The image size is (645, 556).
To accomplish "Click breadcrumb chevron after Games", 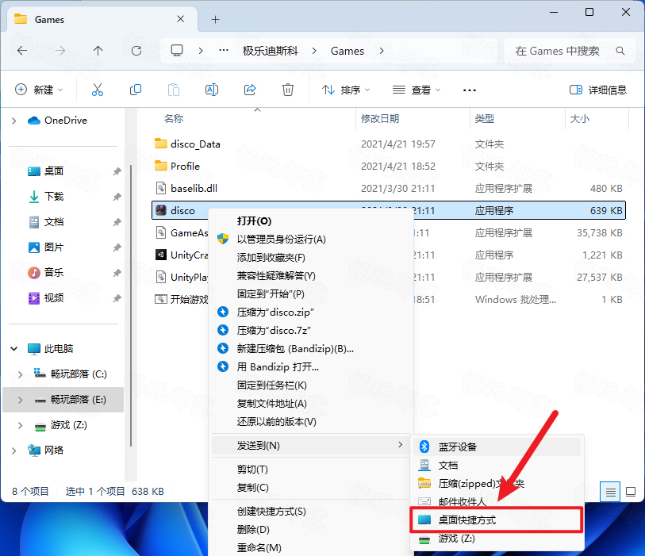I will click(382, 51).
